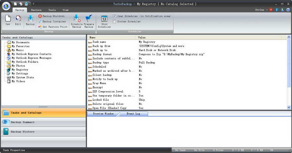This screenshot has height=153, width=292.
Task: Switch to the Tools ribbon tab
Action: tap(52, 10)
